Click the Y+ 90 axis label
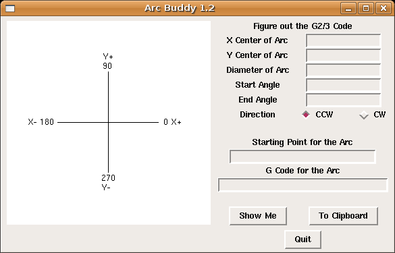This screenshot has height=253, width=395. (108, 61)
